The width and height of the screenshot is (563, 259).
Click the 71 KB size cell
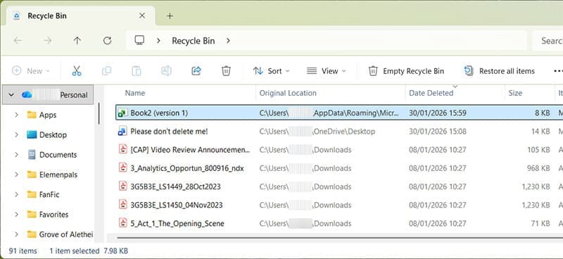click(x=540, y=223)
